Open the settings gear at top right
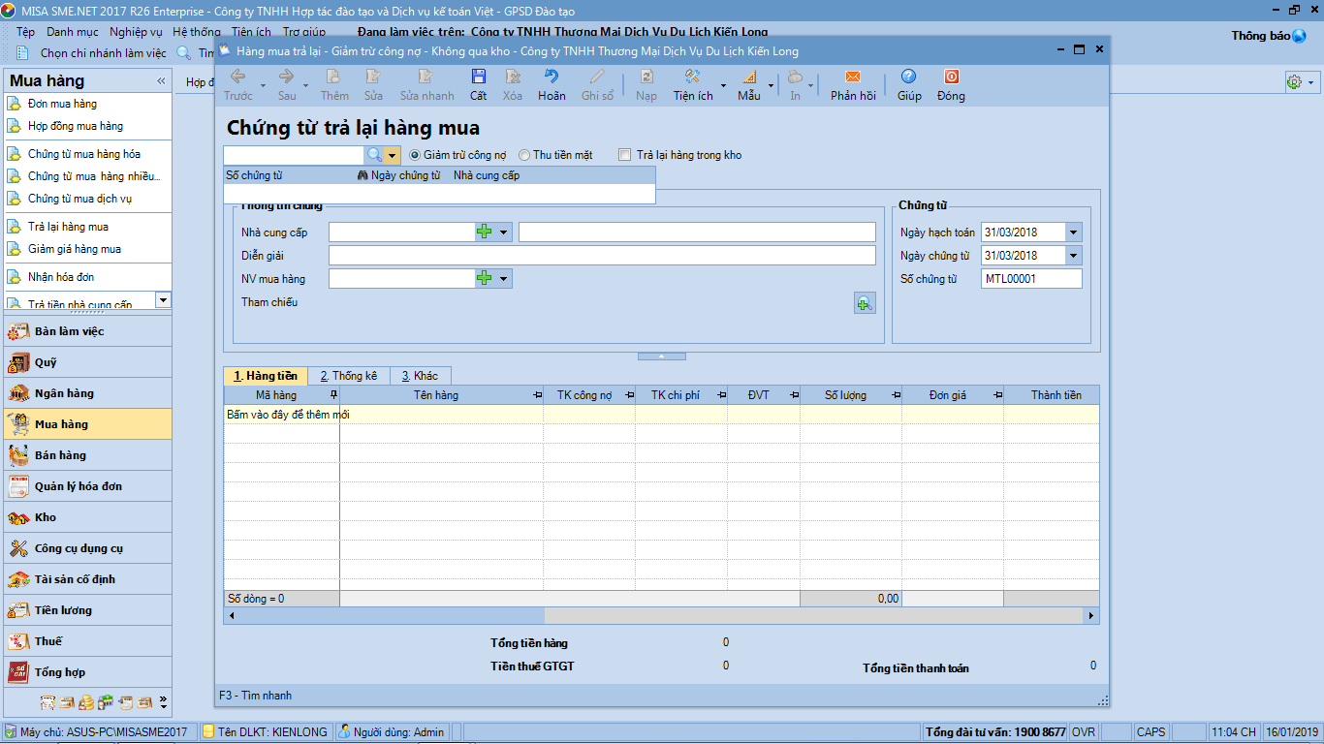The height and width of the screenshot is (744, 1324). (x=1294, y=82)
